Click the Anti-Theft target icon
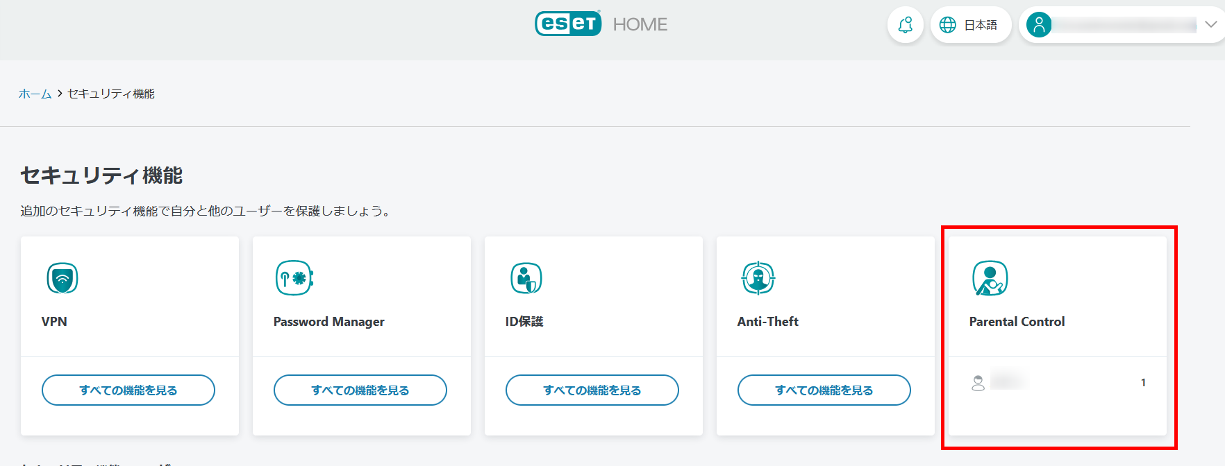 click(x=758, y=278)
